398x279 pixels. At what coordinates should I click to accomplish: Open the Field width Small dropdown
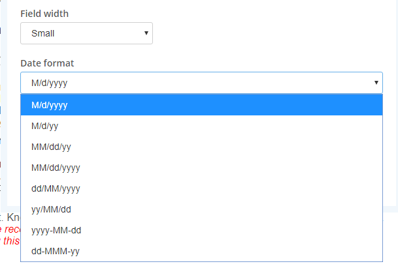coord(86,33)
